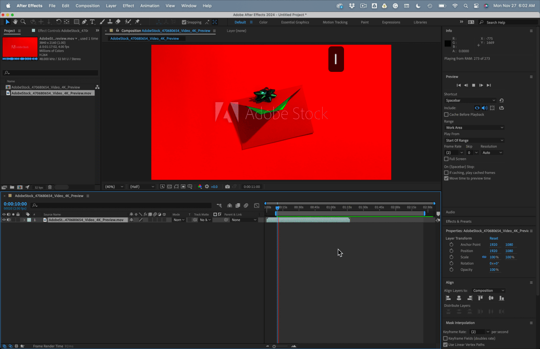This screenshot has height=349, width=540.
Task: Open the Layer menu
Action: [111, 6]
